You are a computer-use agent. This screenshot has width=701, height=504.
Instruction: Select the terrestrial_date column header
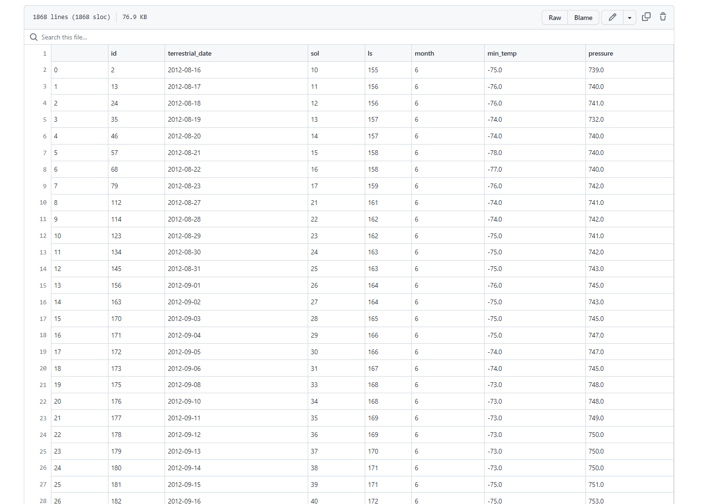[x=190, y=53]
